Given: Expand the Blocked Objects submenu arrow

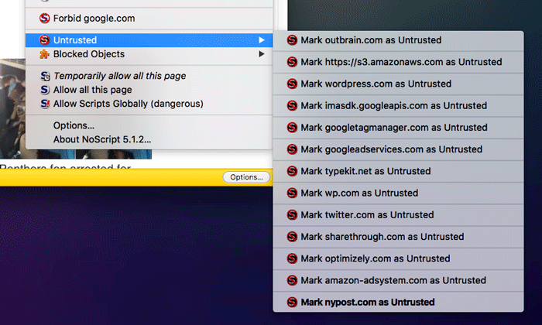Looking at the screenshot, I should pyautogui.click(x=262, y=54).
